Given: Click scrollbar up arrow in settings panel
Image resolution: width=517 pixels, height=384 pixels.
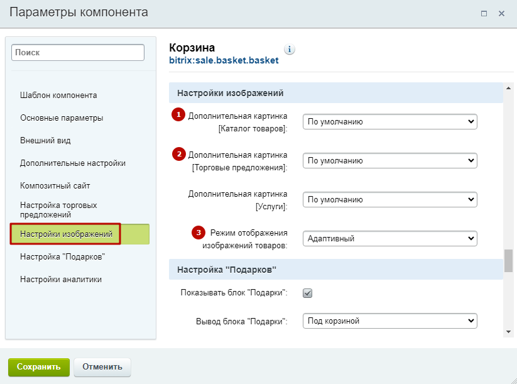Looking at the screenshot, I should click(508, 88).
